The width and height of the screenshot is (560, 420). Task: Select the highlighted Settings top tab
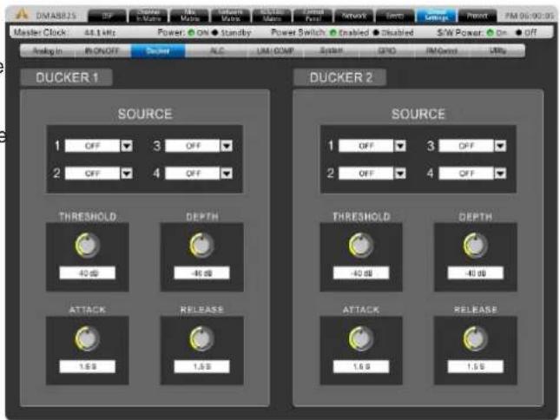[x=436, y=16]
